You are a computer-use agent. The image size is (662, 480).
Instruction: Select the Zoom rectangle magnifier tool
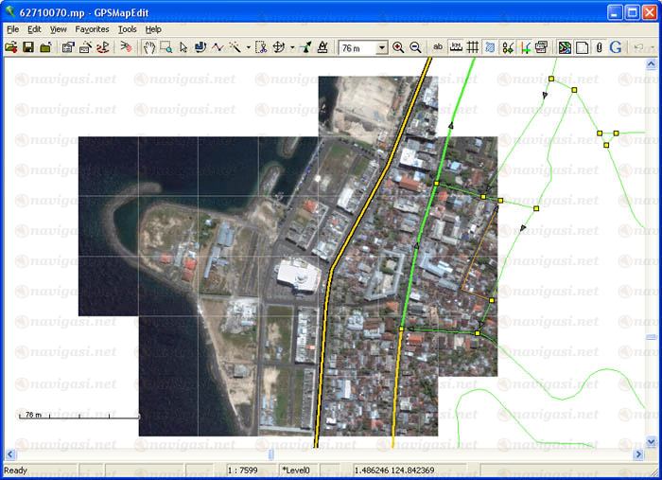click(166, 47)
